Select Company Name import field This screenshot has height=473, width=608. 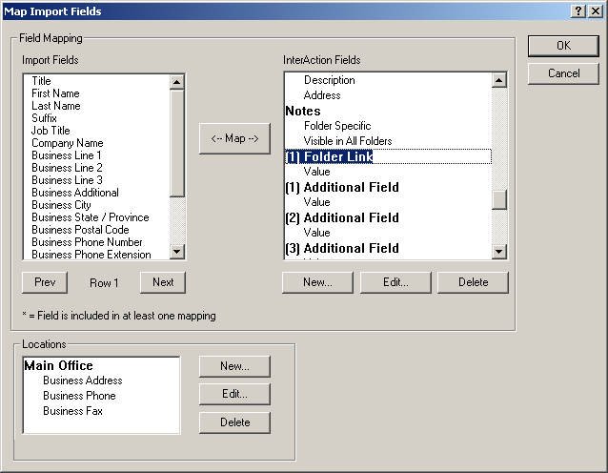[67, 143]
